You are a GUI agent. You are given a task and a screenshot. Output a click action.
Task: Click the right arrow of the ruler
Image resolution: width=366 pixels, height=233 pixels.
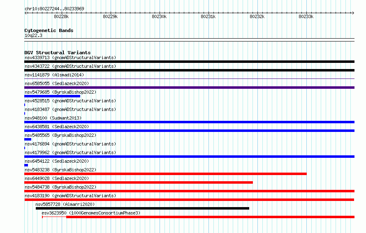click(x=353, y=13)
